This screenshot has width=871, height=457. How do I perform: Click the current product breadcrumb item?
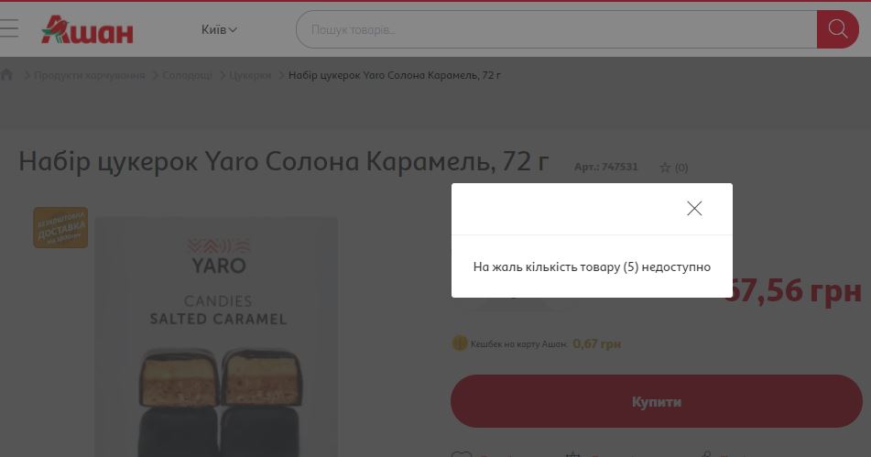[x=395, y=75]
